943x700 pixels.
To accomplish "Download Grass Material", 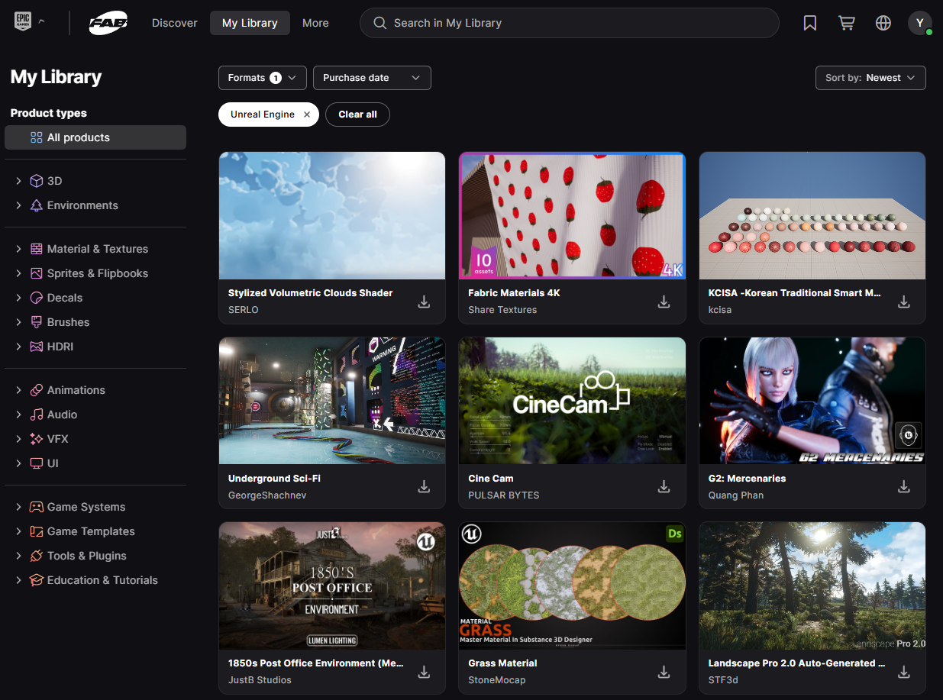I will click(x=664, y=672).
